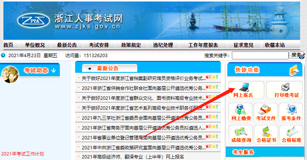Click the ZPTA logo in the banner
Screen dimensions: 307x160
point(33,21)
